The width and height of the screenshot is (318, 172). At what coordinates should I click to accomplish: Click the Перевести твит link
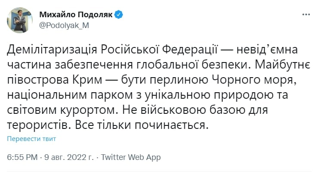(31, 139)
